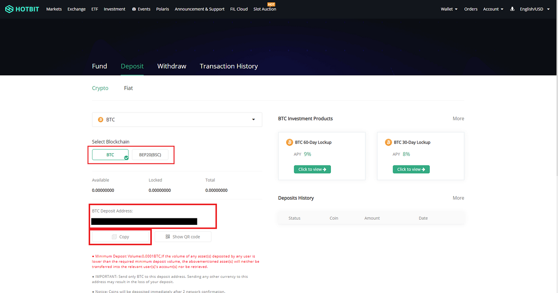
Task: Open the FIL Cloud page
Action: pyautogui.click(x=239, y=9)
